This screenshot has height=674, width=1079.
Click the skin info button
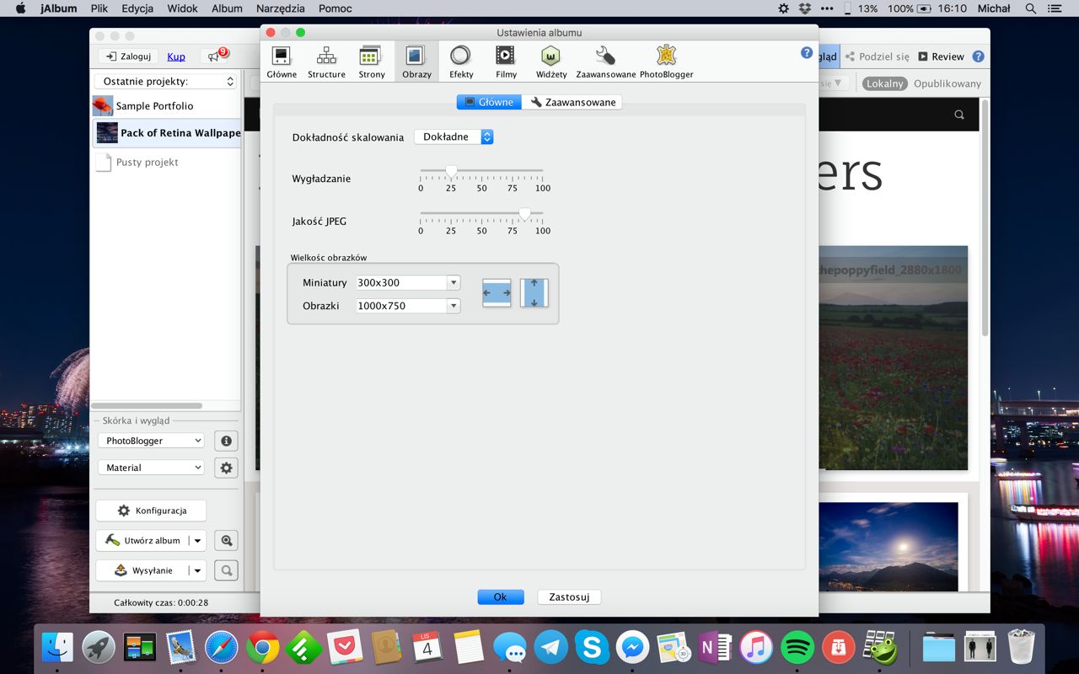(226, 441)
